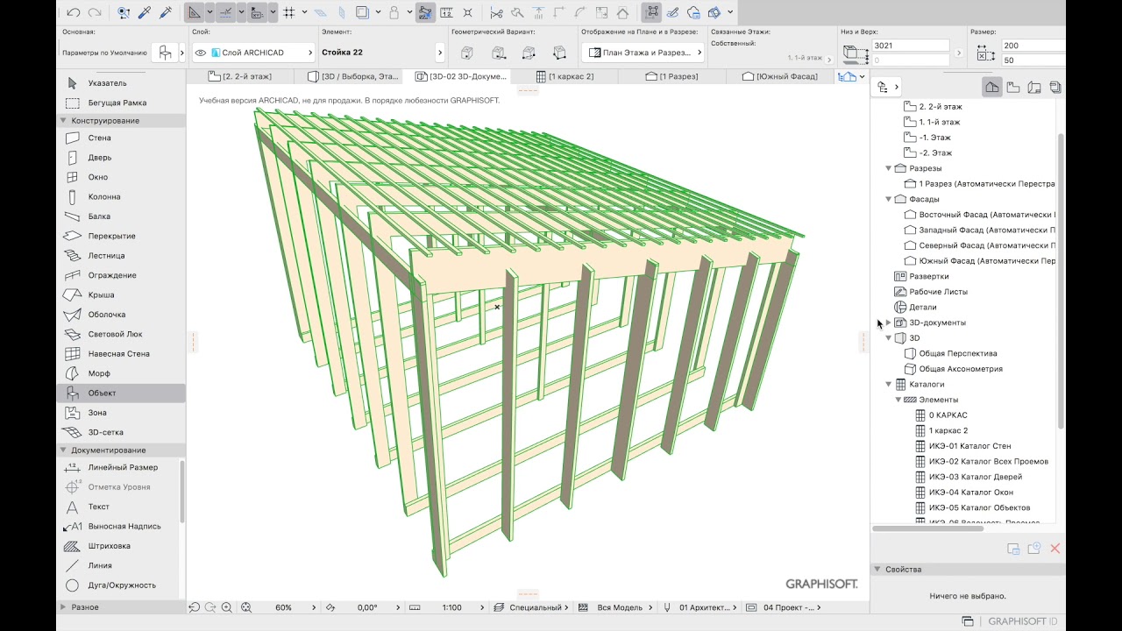
Task: Select the Указатель arrow tool
Action: (x=121, y=83)
